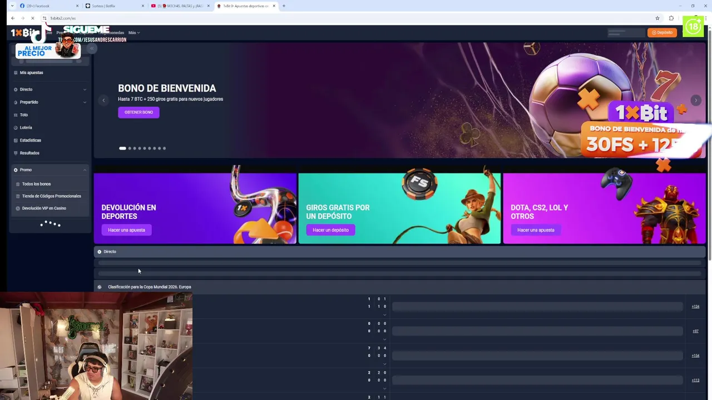Open the +97 more markets link

tap(695, 331)
